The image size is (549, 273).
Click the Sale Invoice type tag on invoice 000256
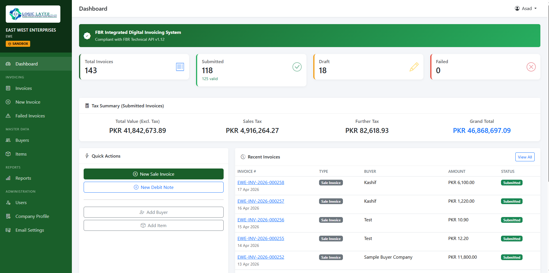[331, 220]
